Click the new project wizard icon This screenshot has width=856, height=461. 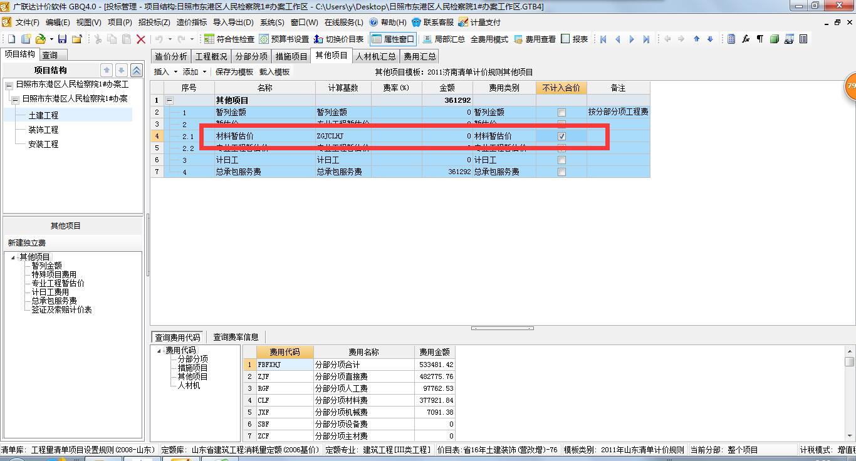[26, 39]
